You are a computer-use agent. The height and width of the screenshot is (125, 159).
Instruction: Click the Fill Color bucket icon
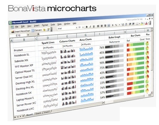coord(142,23)
